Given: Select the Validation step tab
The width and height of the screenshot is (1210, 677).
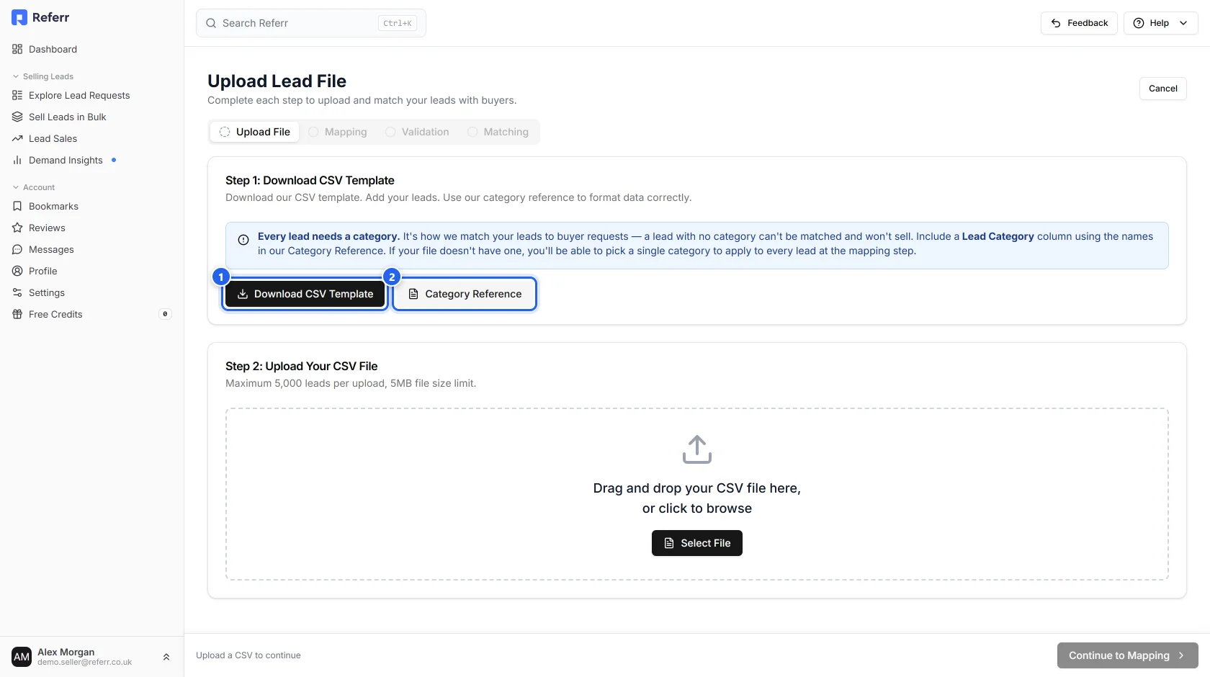Looking at the screenshot, I should click(x=417, y=132).
